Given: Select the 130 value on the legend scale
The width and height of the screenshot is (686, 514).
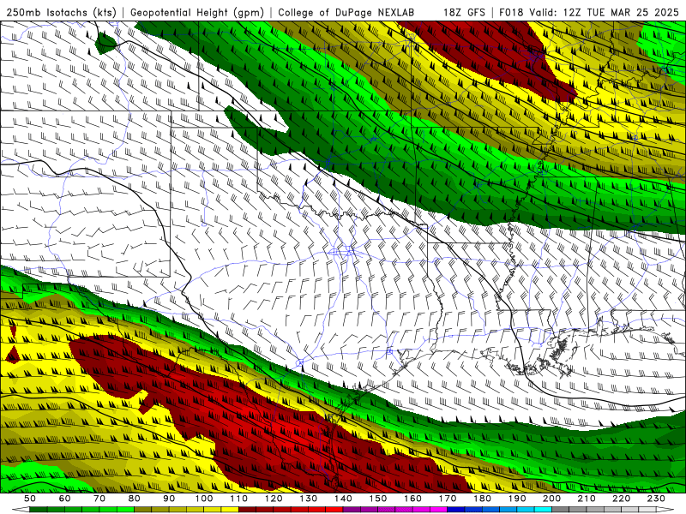Looking at the screenshot, I should (x=309, y=499).
